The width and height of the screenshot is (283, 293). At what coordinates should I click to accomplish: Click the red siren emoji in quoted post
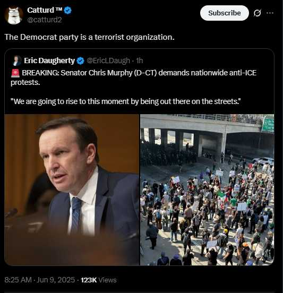(x=15, y=73)
